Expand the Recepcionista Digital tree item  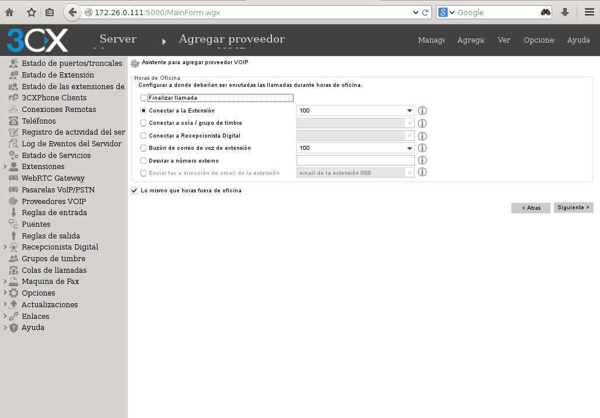coord(6,247)
